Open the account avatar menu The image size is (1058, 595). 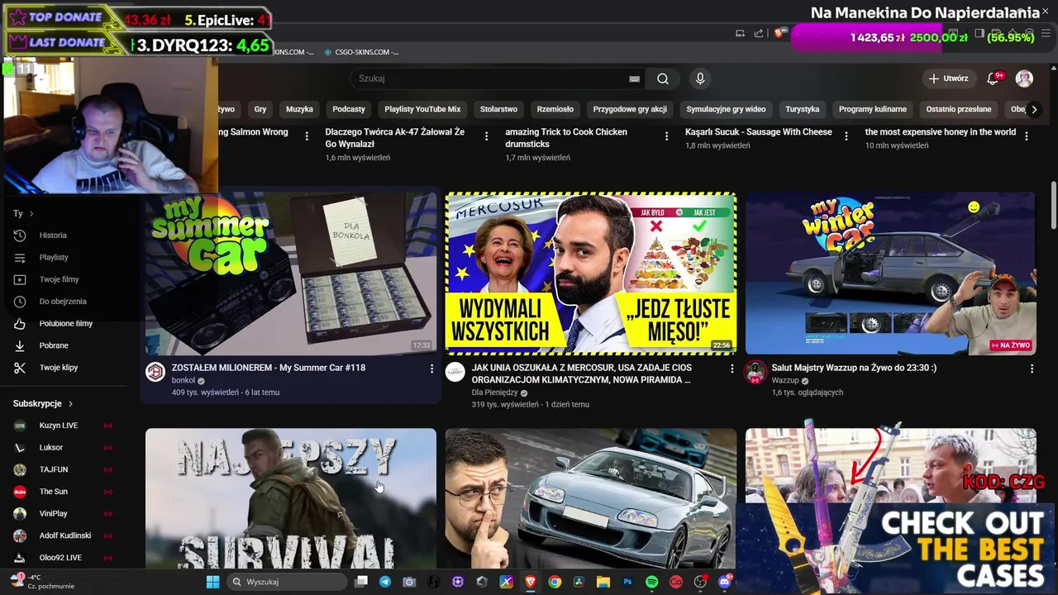point(1024,79)
